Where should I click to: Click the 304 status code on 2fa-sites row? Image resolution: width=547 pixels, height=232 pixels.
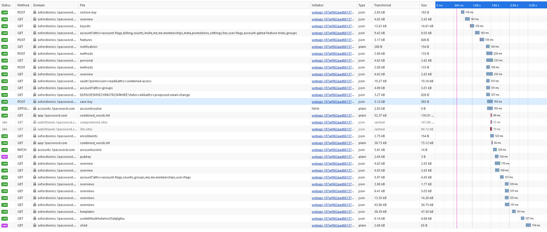tap(5, 129)
